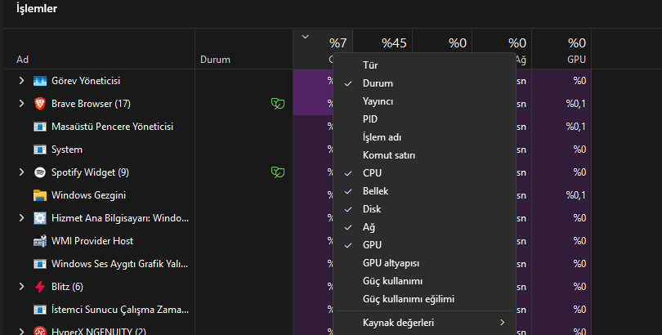The image size is (662, 335).
Task: Click the Blitz lightning icon
Action: 40,287
